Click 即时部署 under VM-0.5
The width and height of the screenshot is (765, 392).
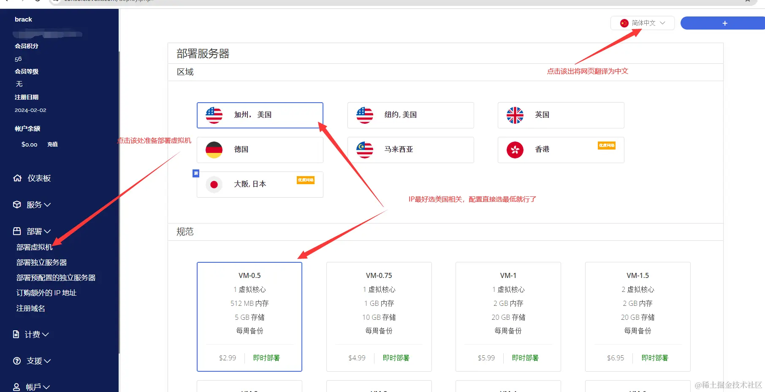266,357
